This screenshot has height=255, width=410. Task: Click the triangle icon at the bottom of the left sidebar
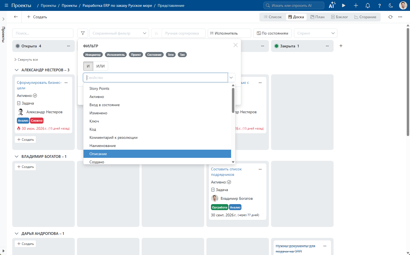point(3,251)
